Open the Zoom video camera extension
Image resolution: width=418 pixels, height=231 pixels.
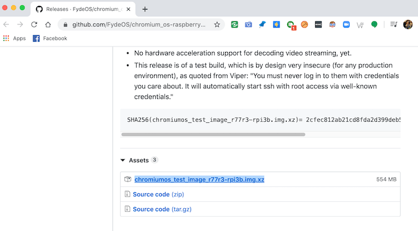(346, 24)
